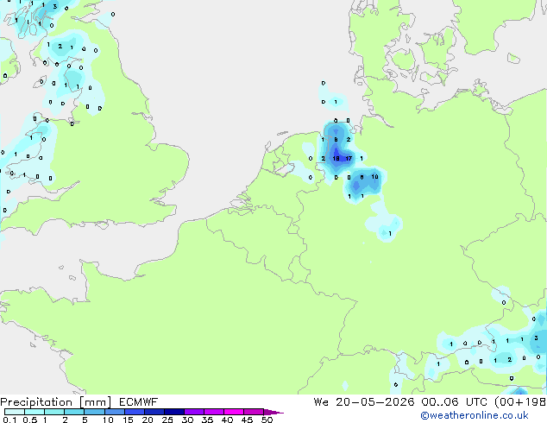Image resolution: width=547 pixels, height=423 pixels.
Task: Click the '5' legend scale label
Action: (85, 420)
